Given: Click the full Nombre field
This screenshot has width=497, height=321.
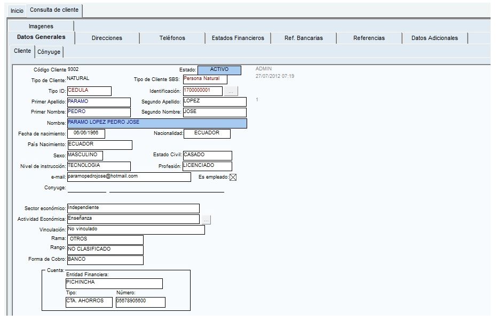Looking at the screenshot, I should pos(157,124).
